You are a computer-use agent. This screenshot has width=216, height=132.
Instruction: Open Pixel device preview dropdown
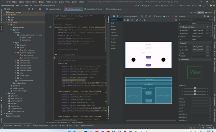tap(158, 16)
